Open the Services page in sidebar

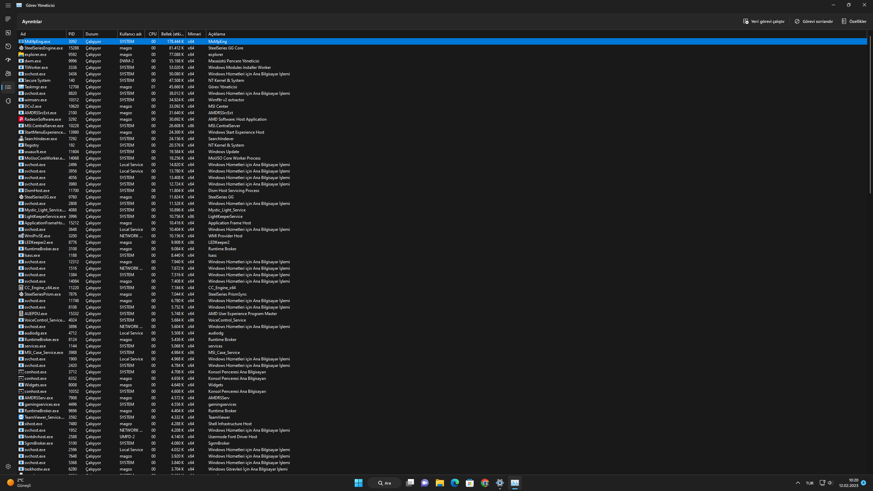tap(8, 101)
